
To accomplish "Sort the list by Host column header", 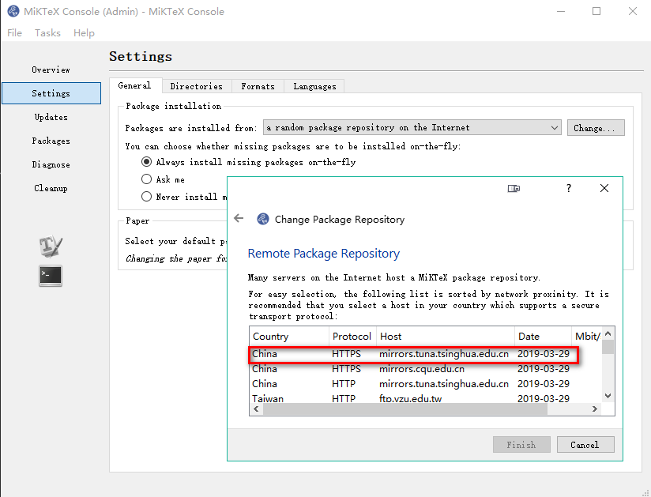I will 446,337.
